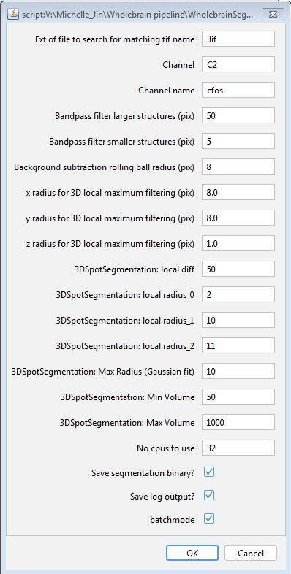Edit the Min Volume field
The width and height of the screenshot is (291, 574).
238,397
